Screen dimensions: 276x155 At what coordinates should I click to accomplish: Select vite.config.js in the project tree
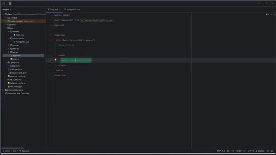click(x=16, y=87)
